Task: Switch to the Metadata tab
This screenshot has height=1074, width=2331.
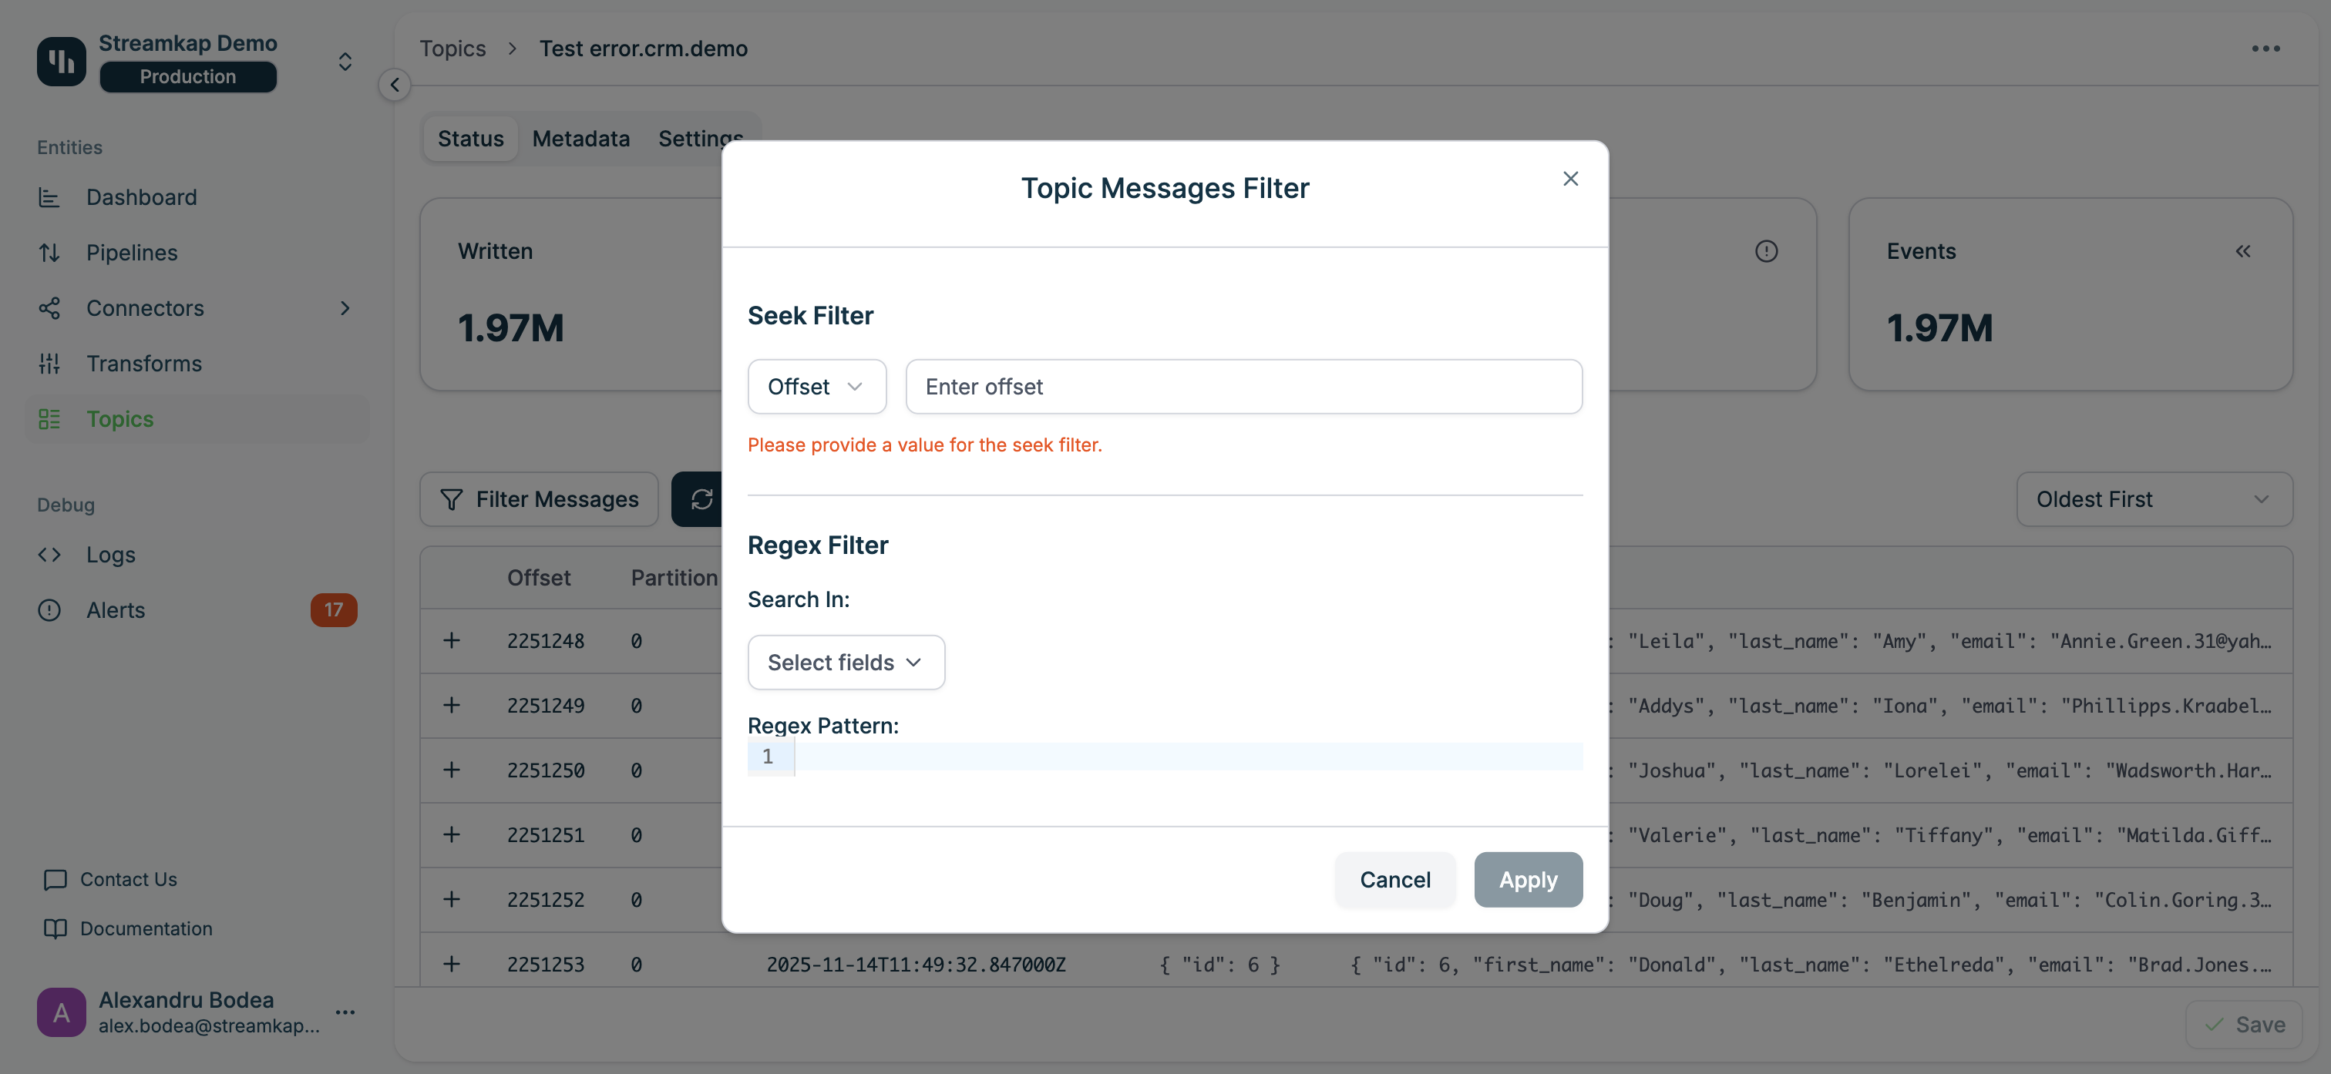Action: click(581, 139)
